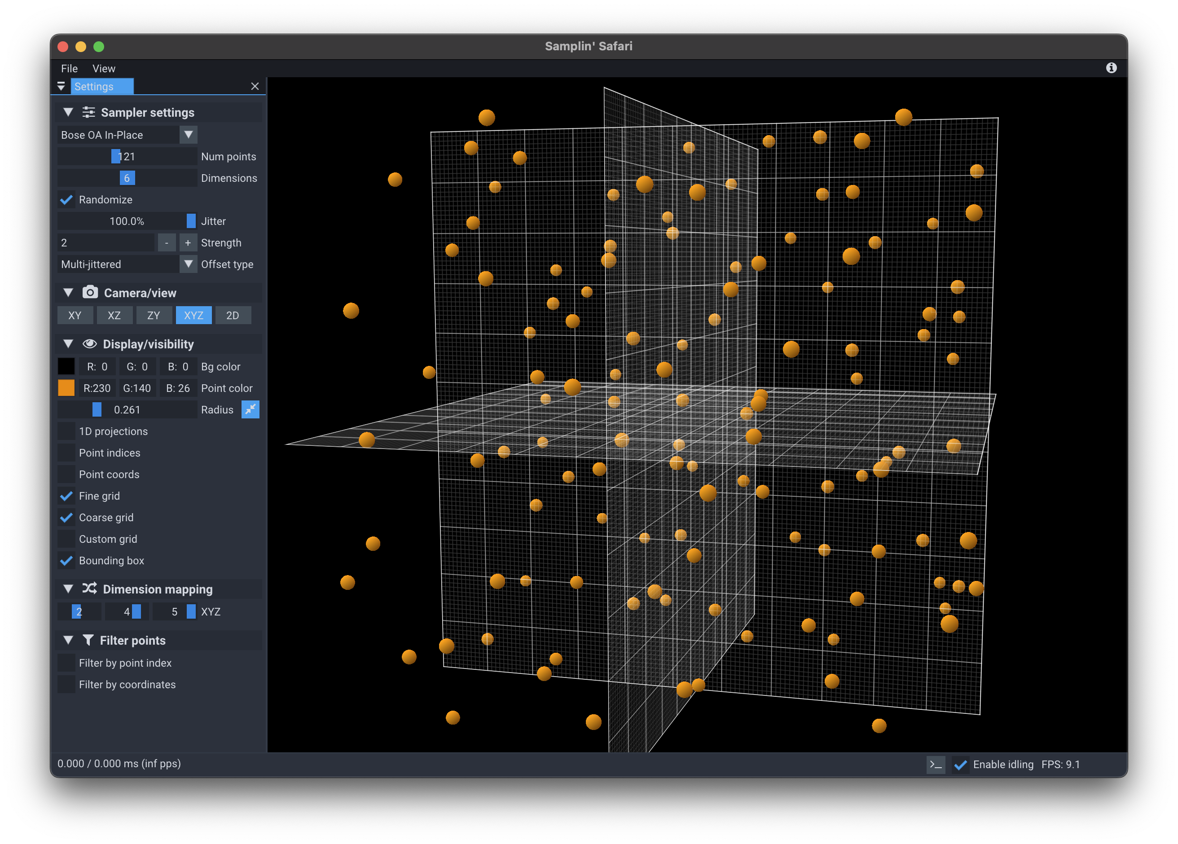This screenshot has height=844, width=1178.
Task: Click the shuffle icon beside Dimension mapping
Action: tap(89, 589)
